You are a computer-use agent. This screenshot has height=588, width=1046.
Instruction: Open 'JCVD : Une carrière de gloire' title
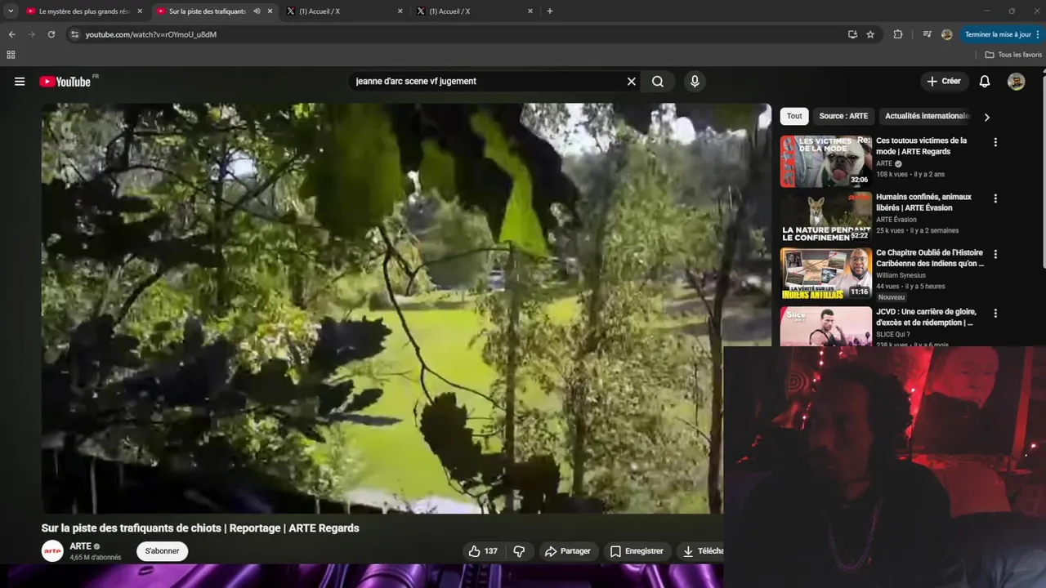[x=925, y=317]
